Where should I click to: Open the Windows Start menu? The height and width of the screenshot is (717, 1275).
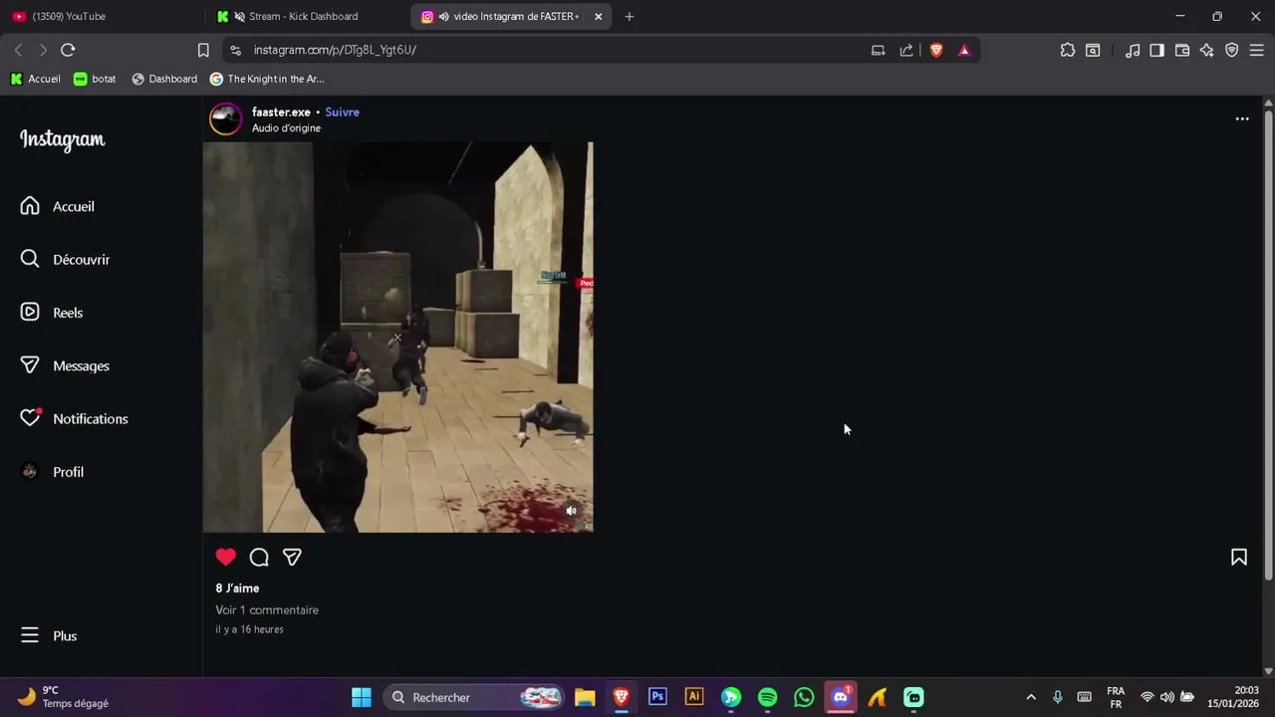362,697
